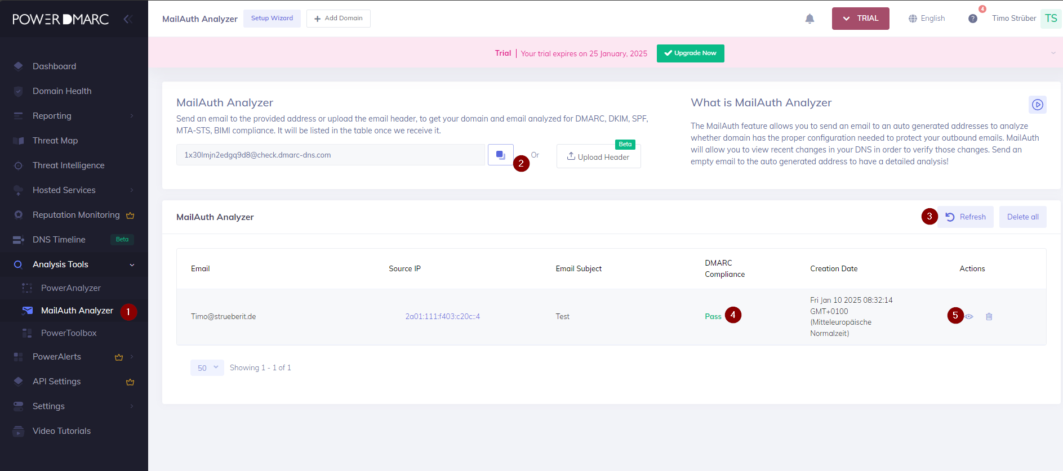Click the Upgrade Now button
1063x471 pixels.
coord(690,53)
